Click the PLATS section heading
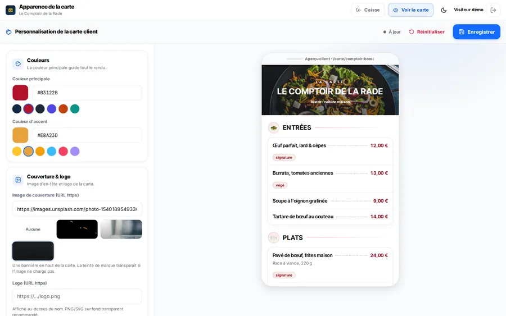The height and width of the screenshot is (316, 506). (x=292, y=238)
